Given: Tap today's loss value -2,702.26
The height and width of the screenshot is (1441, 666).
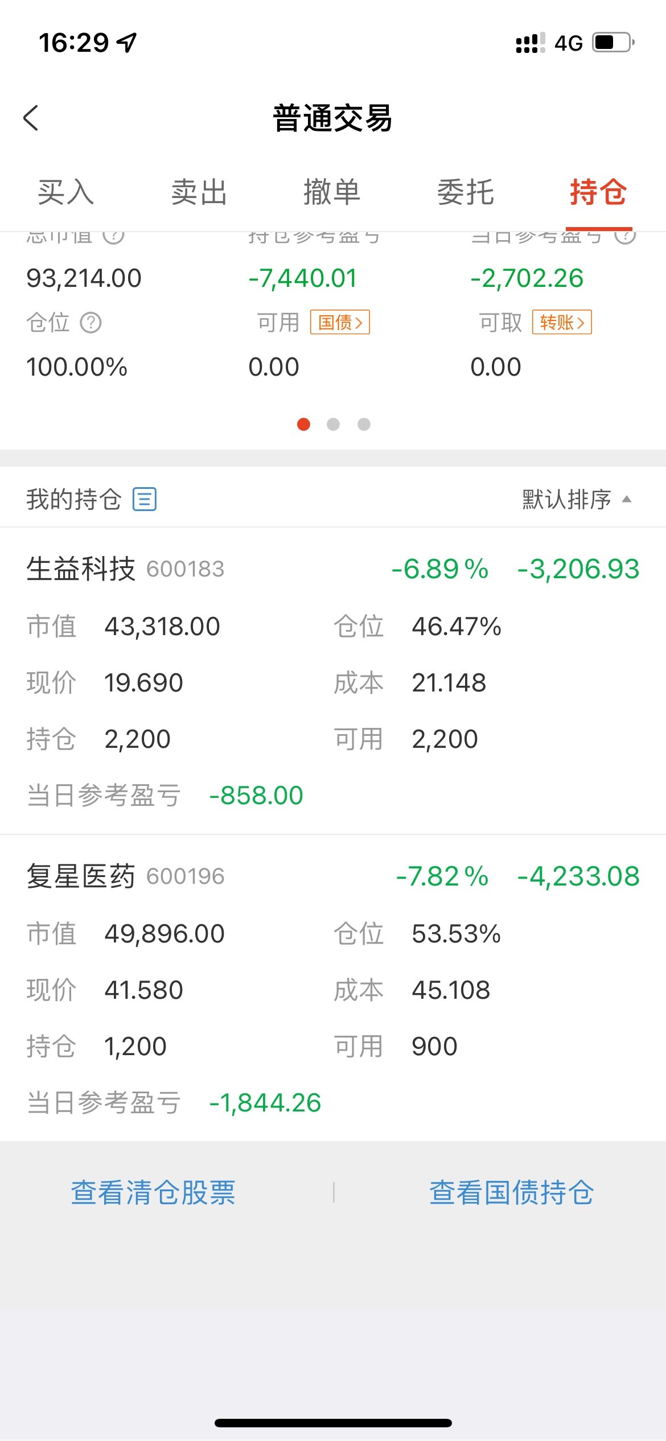Looking at the screenshot, I should tap(527, 278).
